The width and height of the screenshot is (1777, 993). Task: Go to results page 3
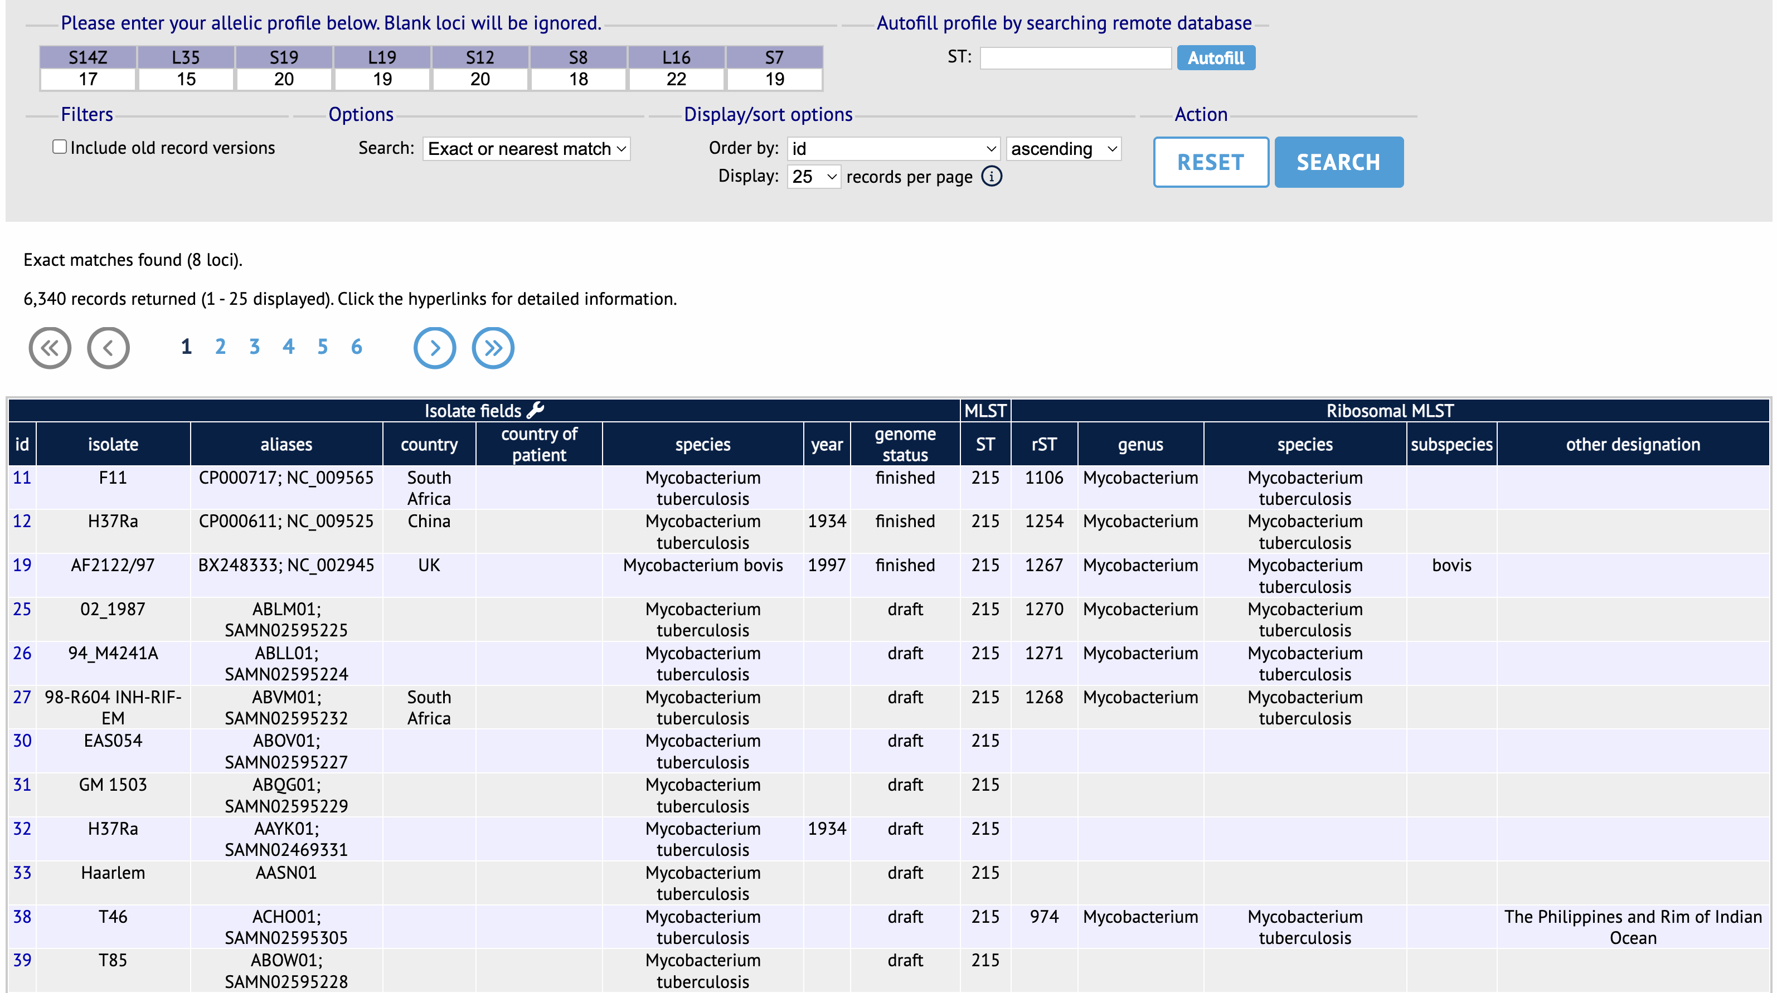coord(255,347)
